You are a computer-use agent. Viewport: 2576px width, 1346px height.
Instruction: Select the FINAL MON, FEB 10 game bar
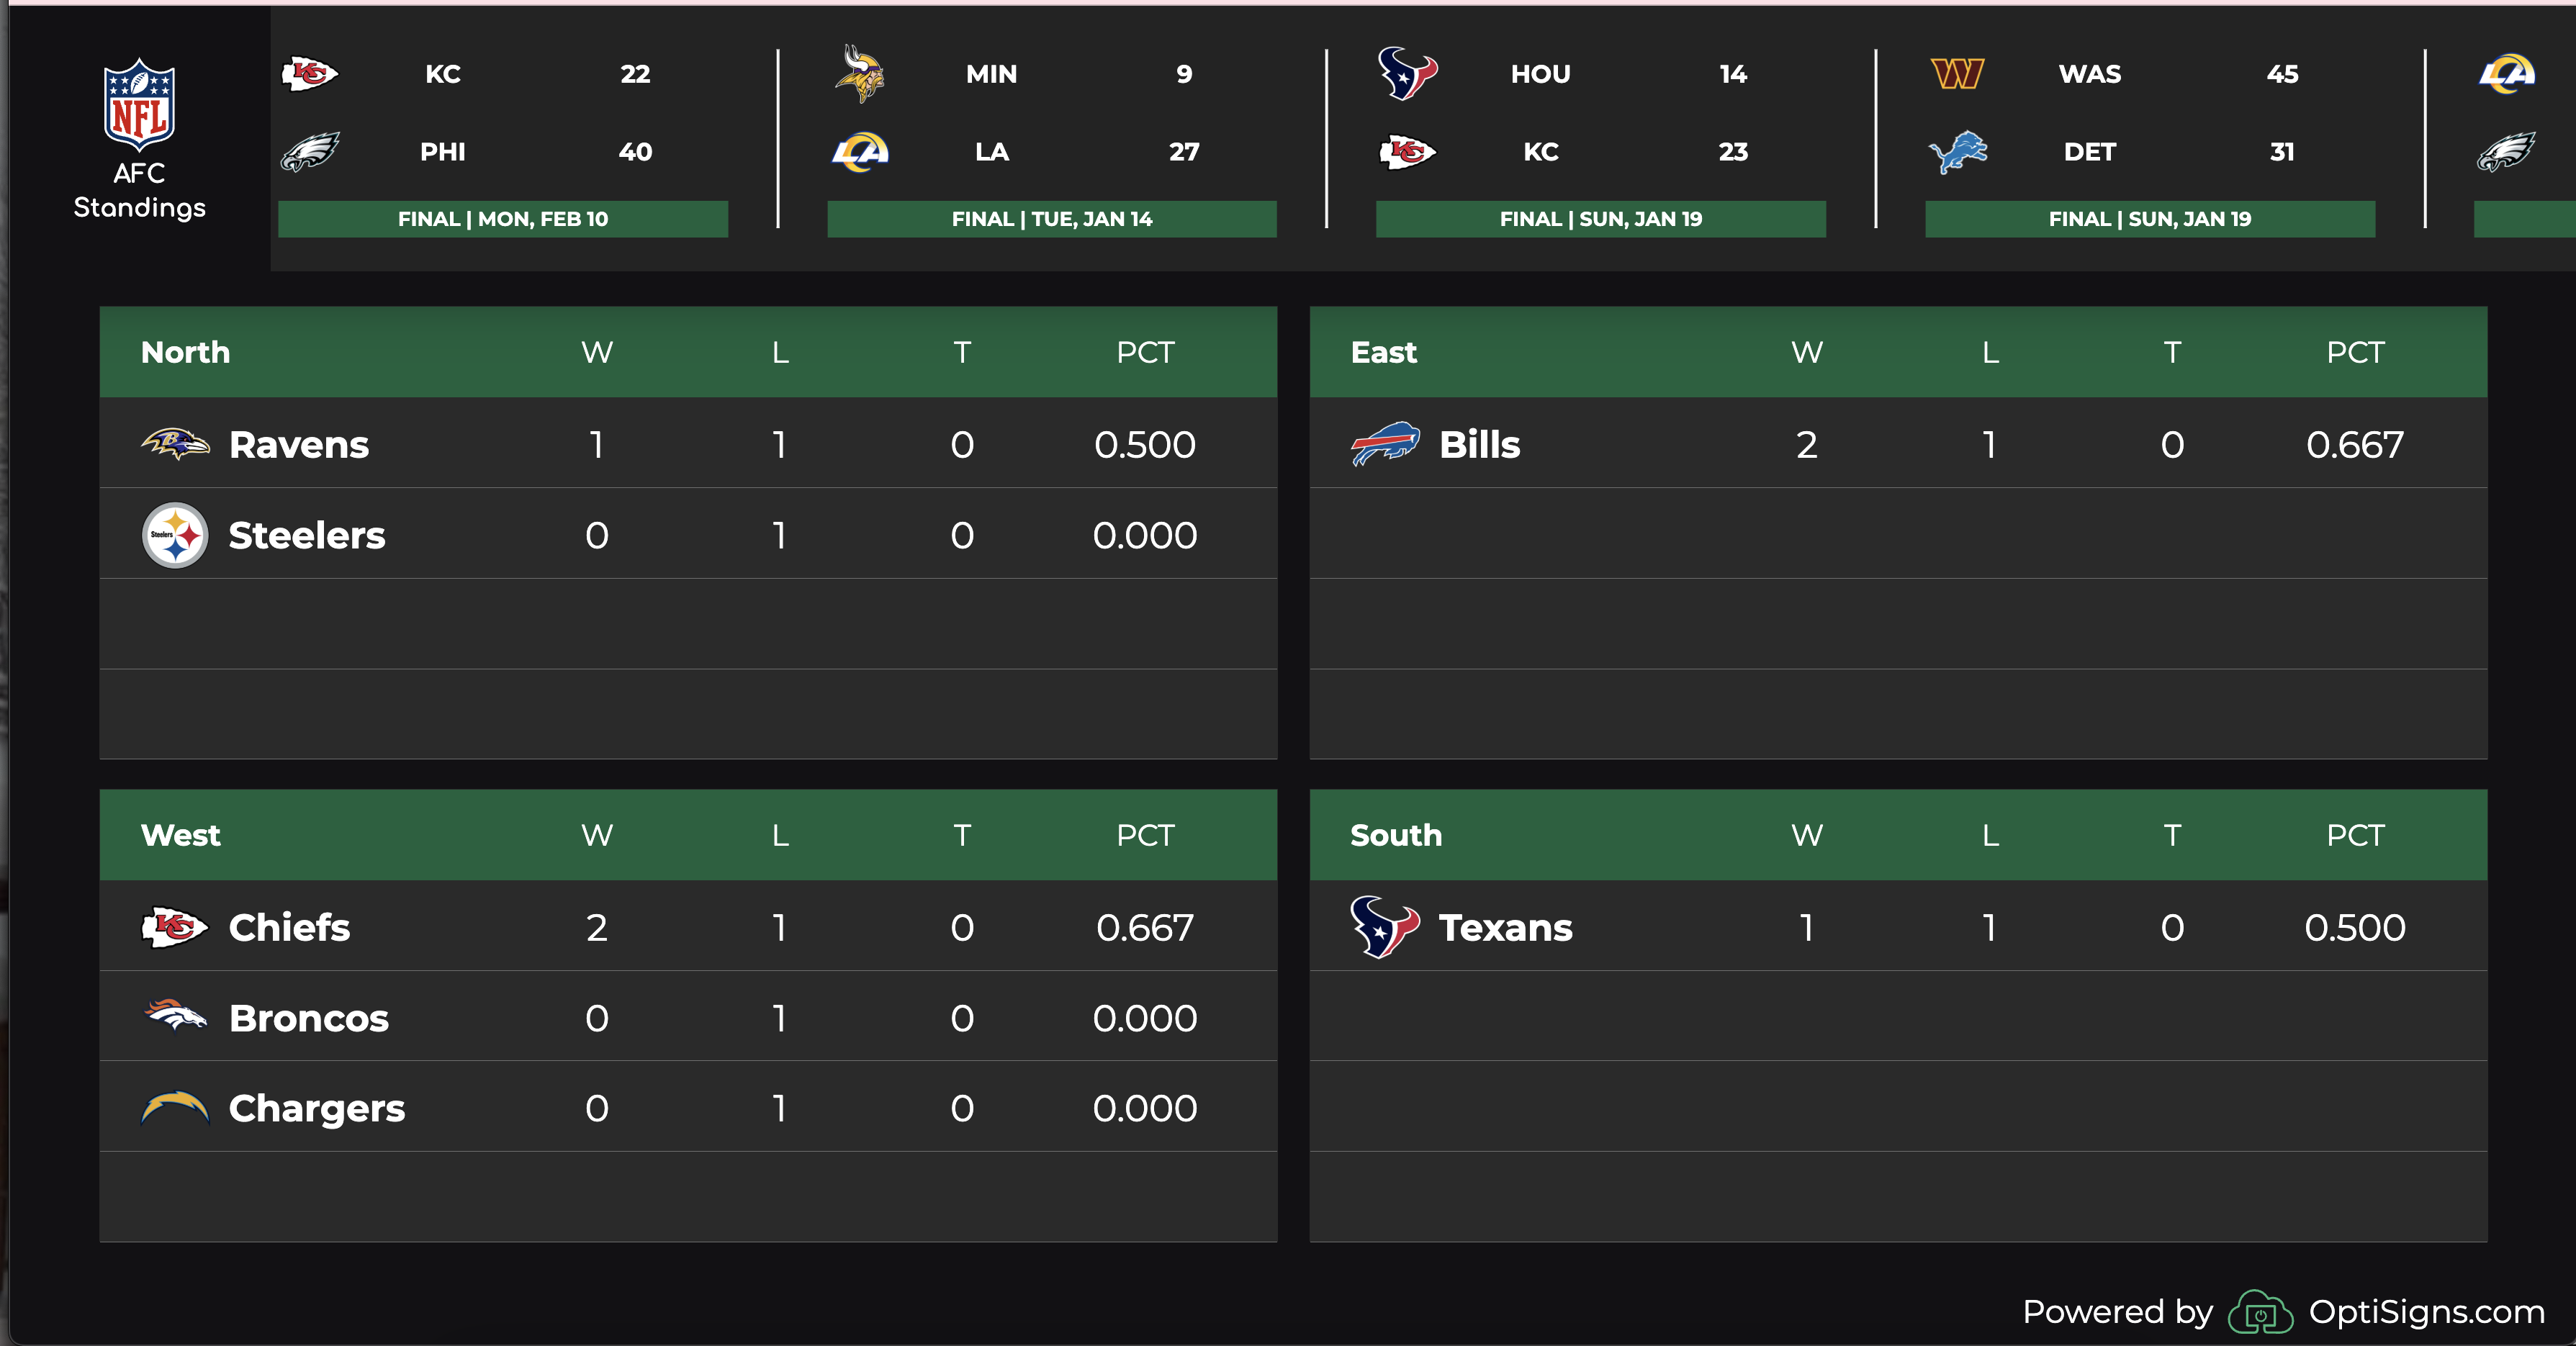point(503,219)
